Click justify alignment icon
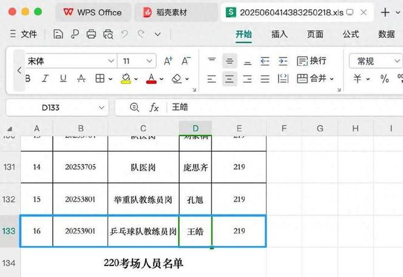Image resolution: width=403 pixels, height=277 pixels. [265, 79]
